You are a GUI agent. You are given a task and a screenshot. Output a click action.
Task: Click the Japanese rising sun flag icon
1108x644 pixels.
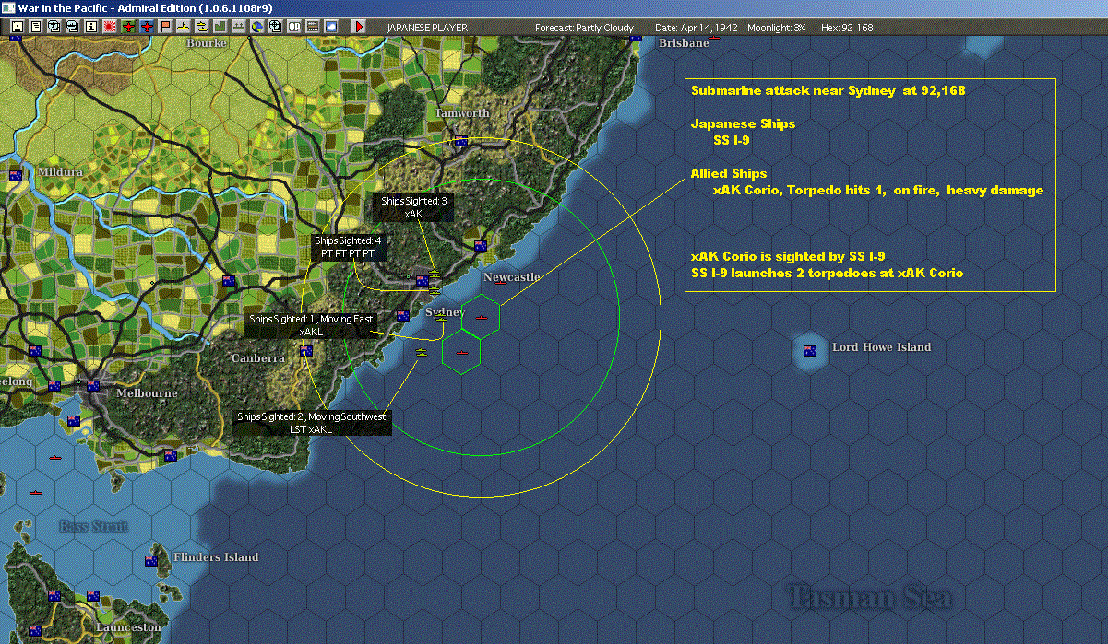click(110, 27)
